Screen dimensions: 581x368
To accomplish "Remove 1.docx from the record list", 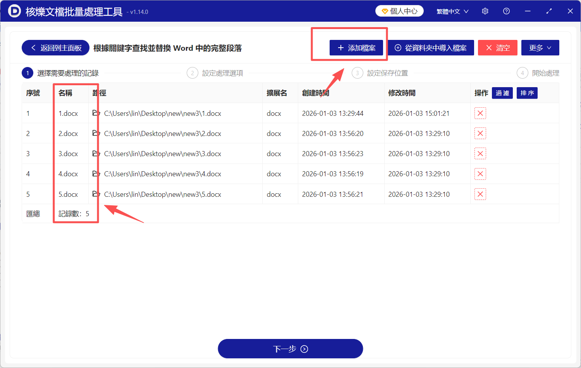I will point(480,113).
